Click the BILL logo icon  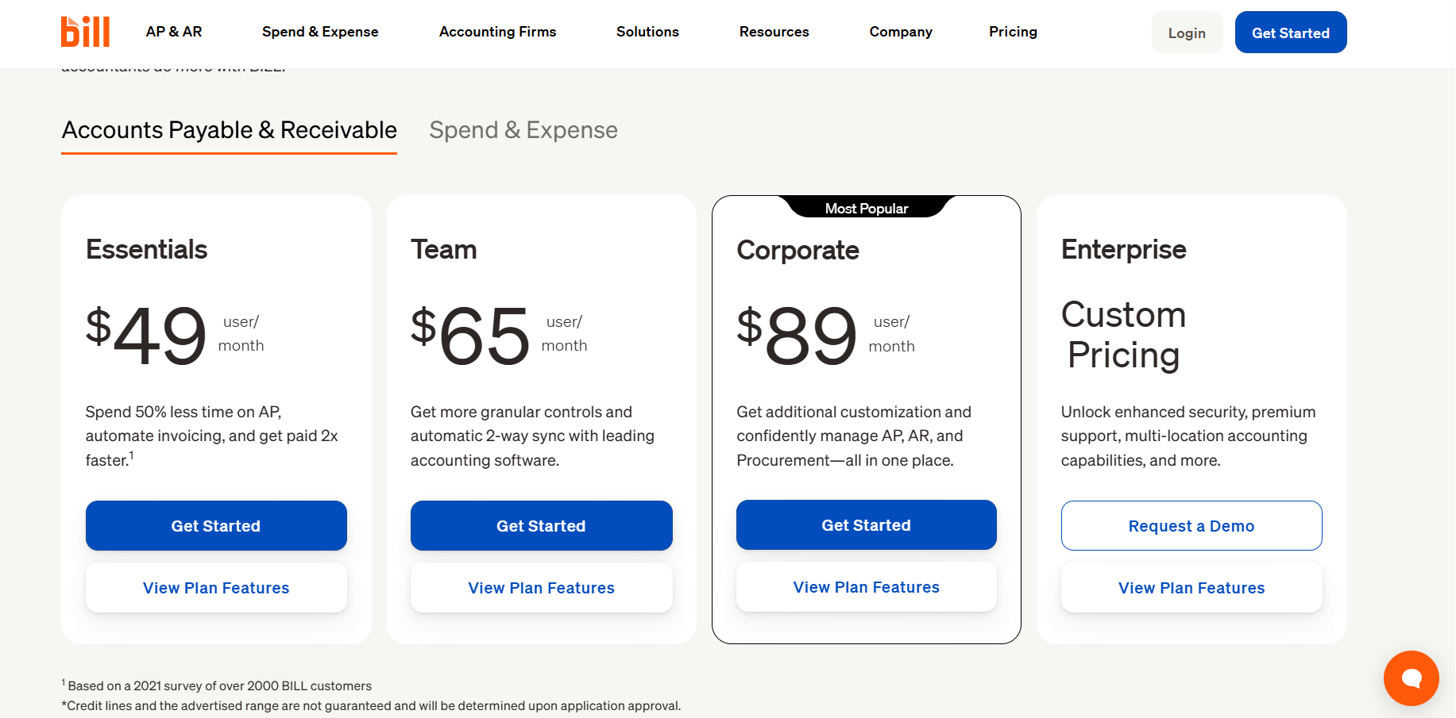click(85, 32)
